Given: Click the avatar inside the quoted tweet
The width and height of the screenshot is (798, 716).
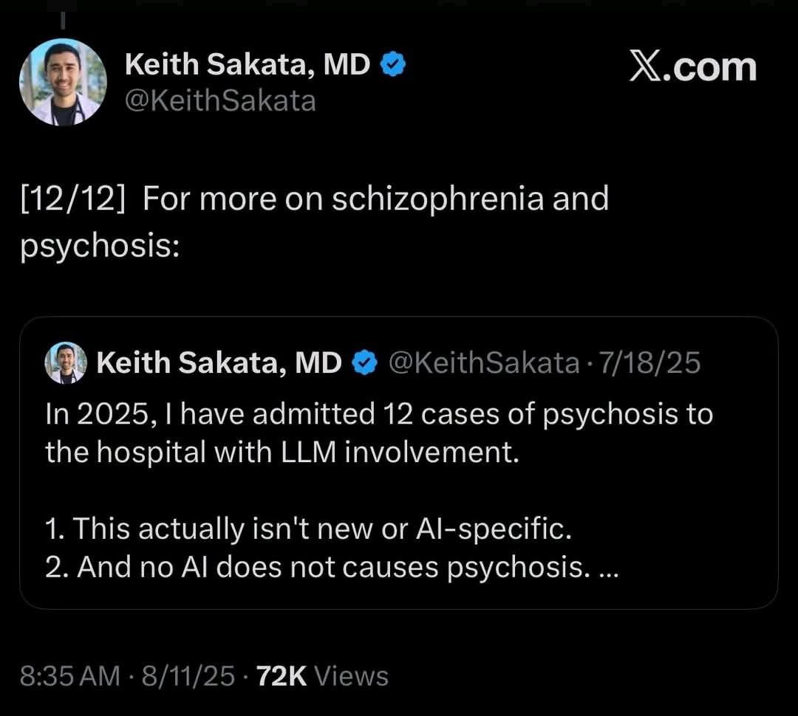Looking at the screenshot, I should [65, 362].
